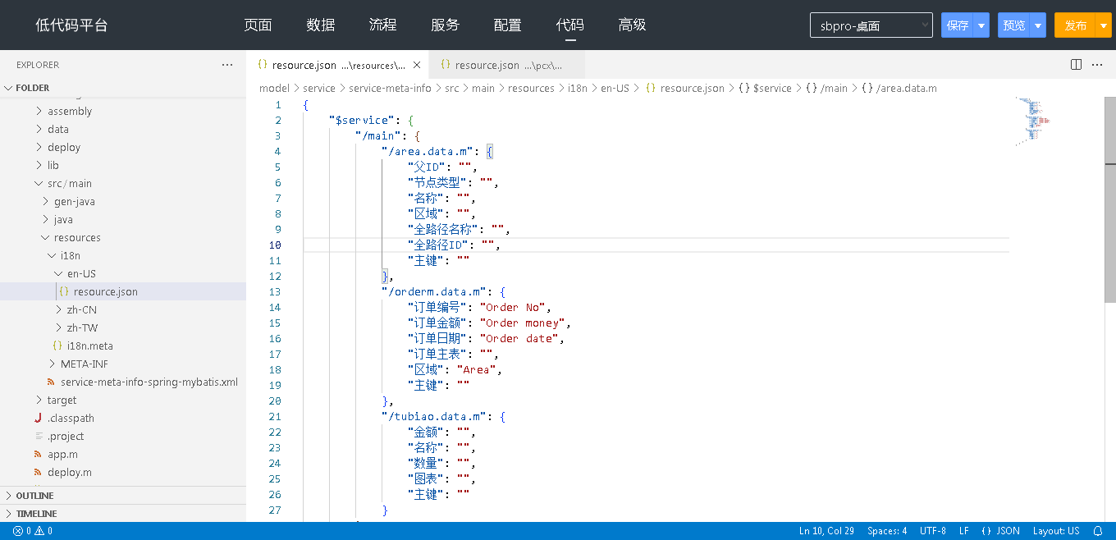Switch to the 数据 menu

click(320, 25)
